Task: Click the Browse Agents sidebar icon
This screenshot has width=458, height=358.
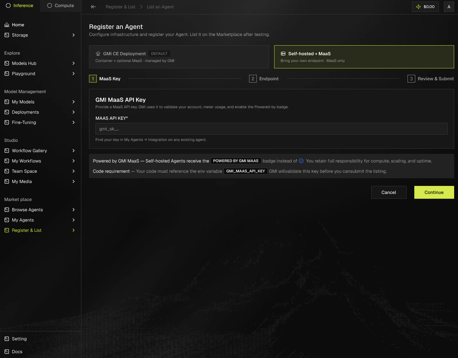Action: point(7,210)
